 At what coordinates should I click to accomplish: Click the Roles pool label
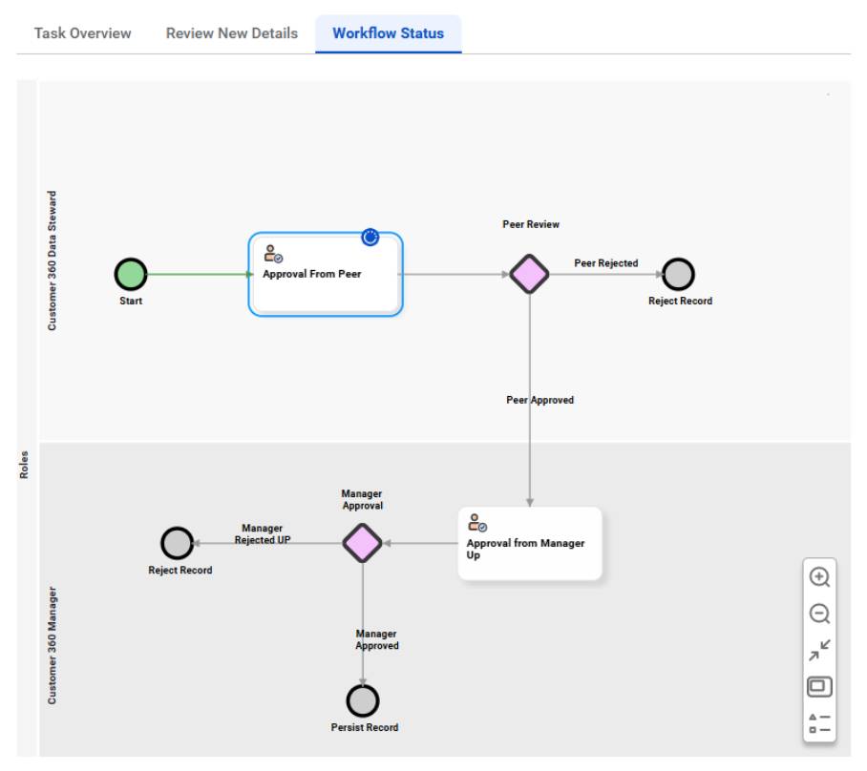tap(24, 465)
